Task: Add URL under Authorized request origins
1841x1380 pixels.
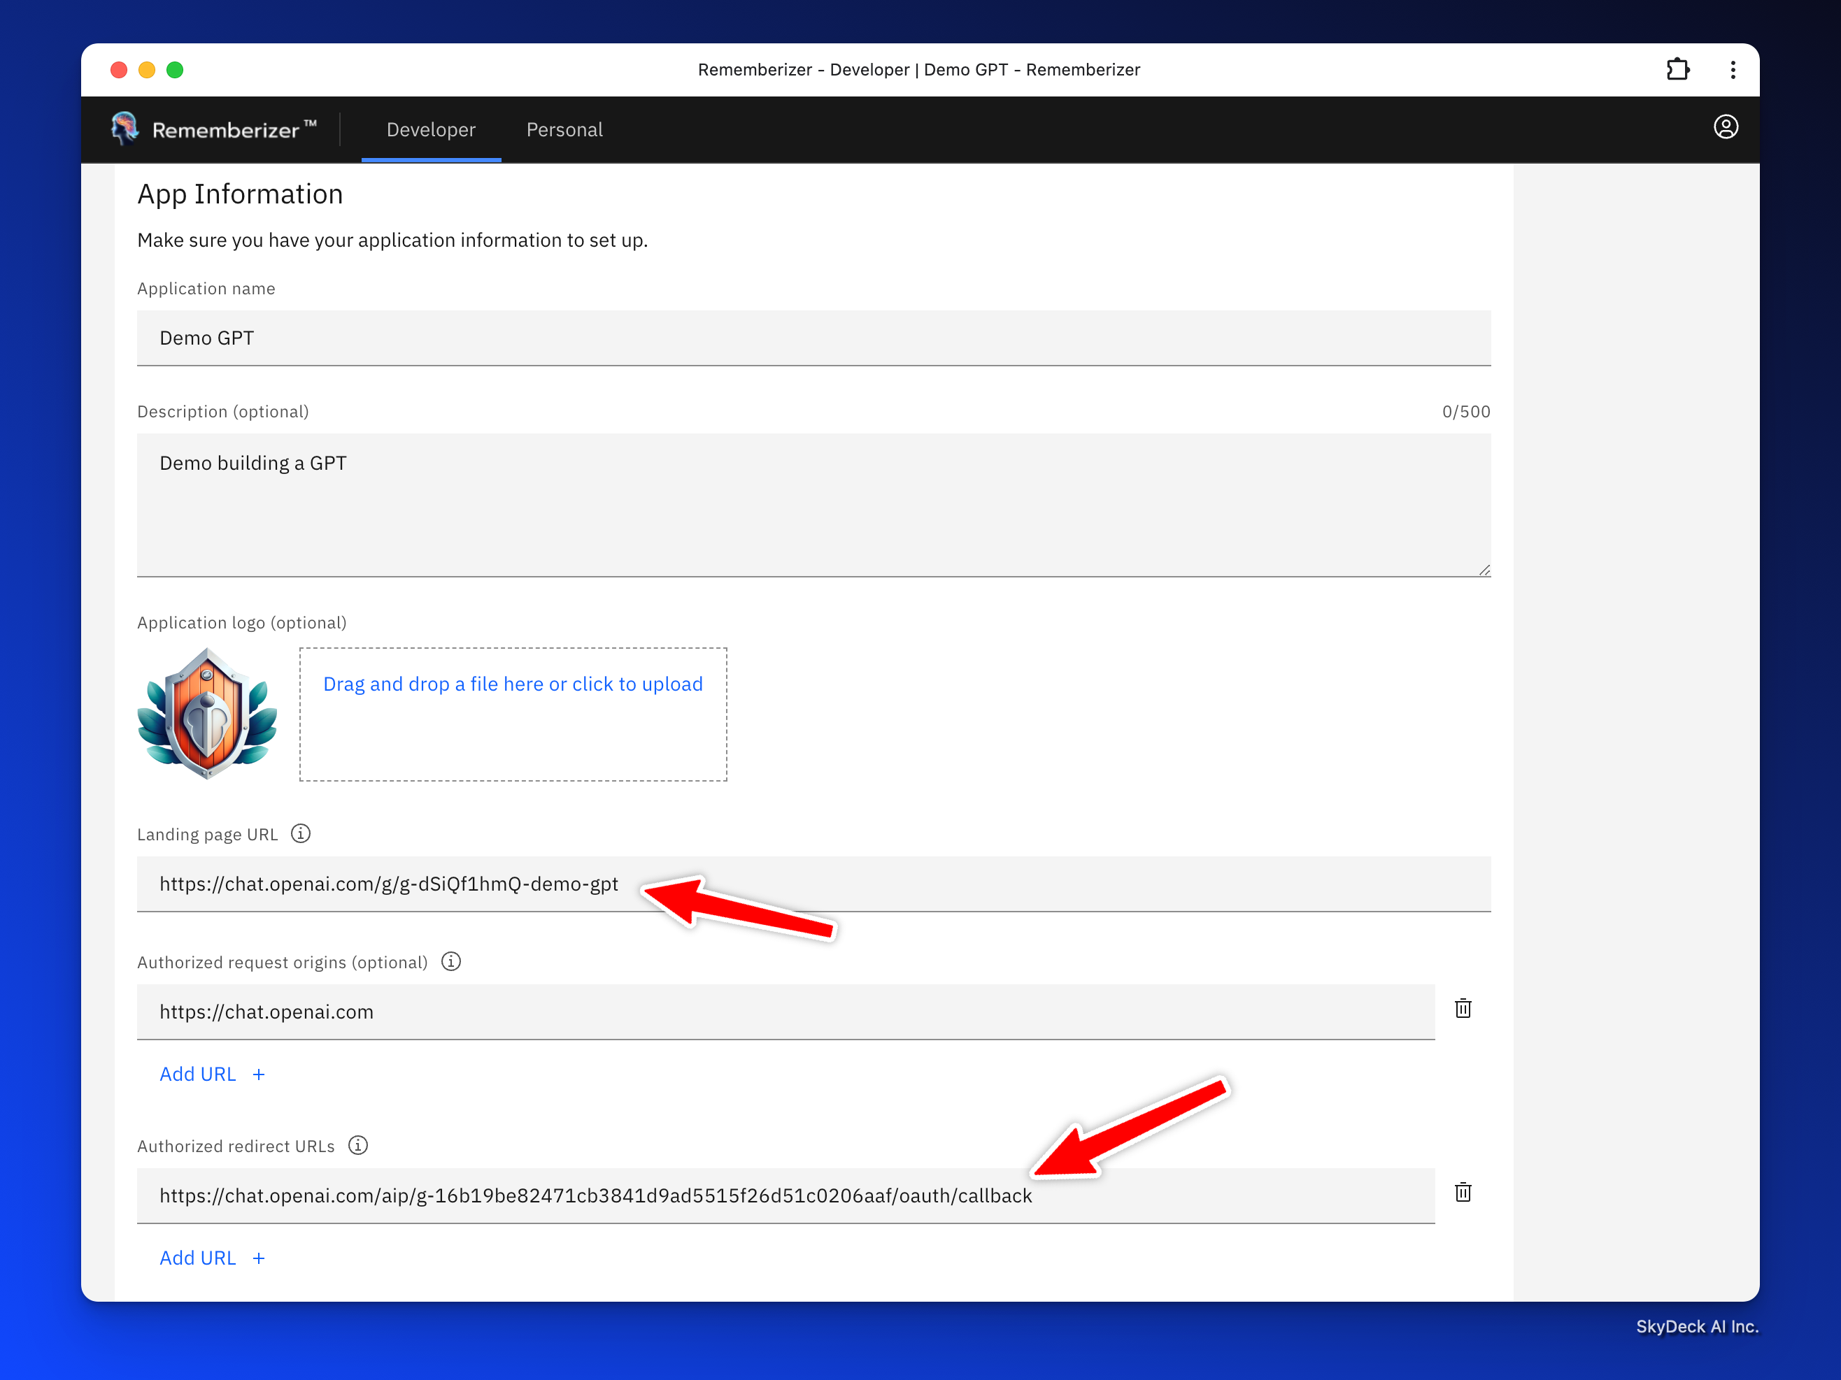Action: tap(211, 1074)
